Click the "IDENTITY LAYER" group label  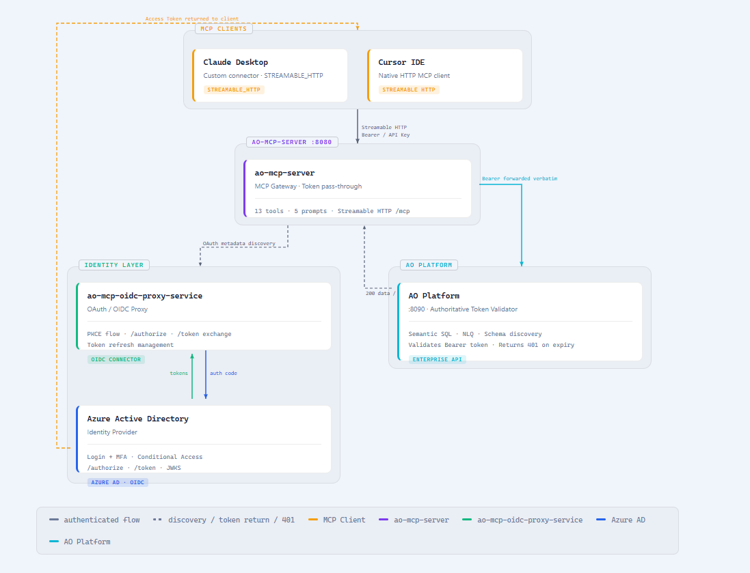114,265
